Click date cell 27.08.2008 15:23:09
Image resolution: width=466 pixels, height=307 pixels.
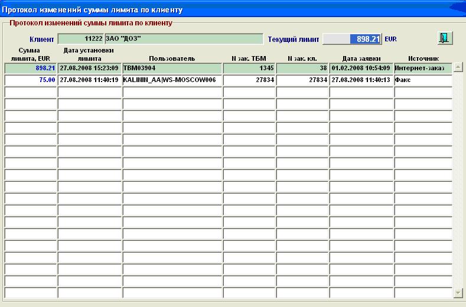89,68
